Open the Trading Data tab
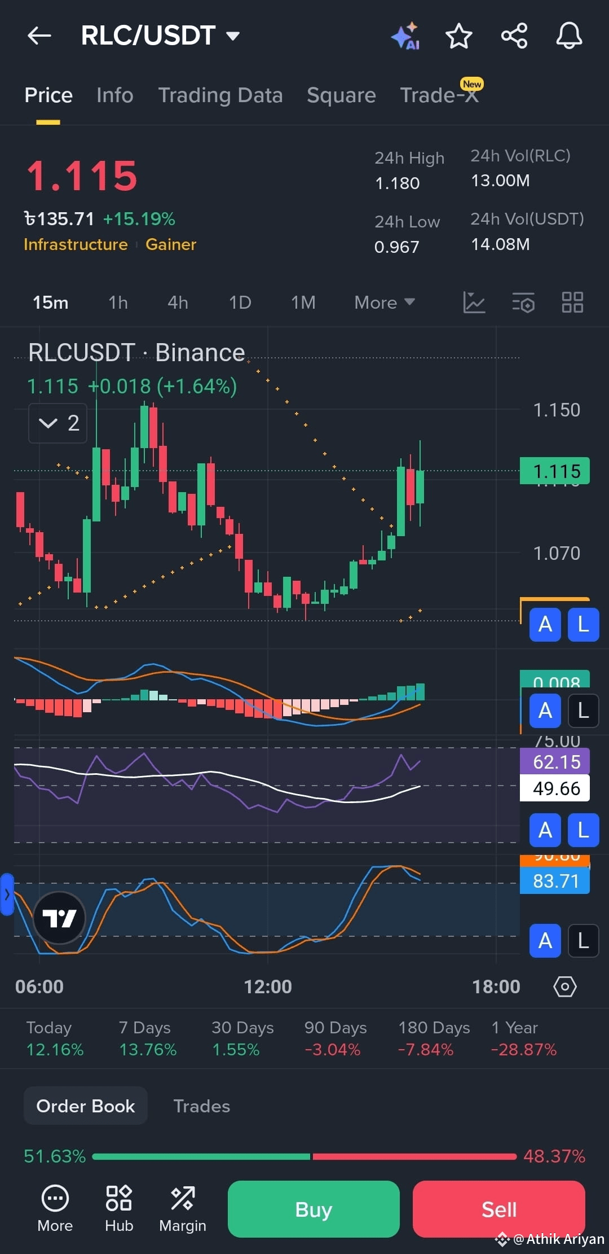 pos(220,95)
